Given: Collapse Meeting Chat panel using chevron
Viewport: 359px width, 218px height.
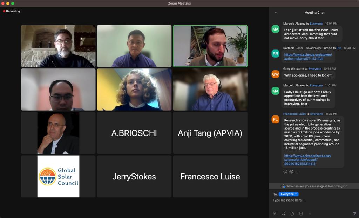Looking at the screenshot, I should (276, 13).
